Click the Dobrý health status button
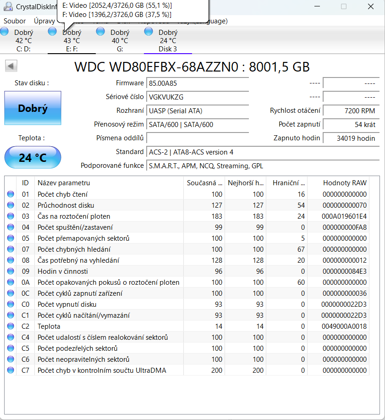The height and width of the screenshot is (420, 385). point(32,108)
